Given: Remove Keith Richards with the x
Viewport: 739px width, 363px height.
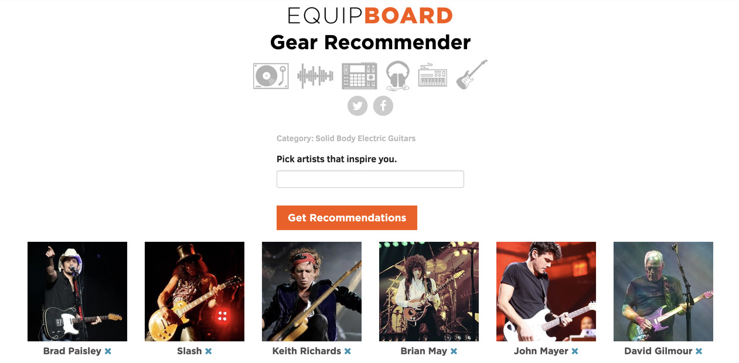Looking at the screenshot, I should (348, 351).
